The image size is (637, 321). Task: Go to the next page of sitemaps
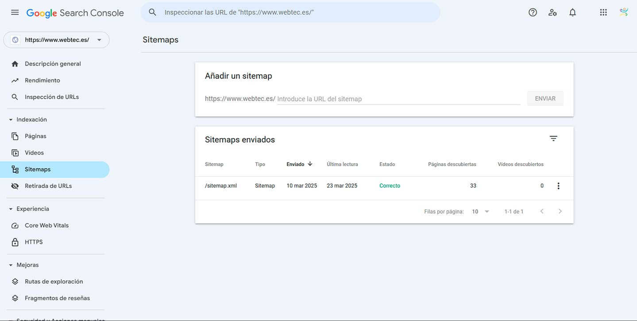[x=560, y=211]
